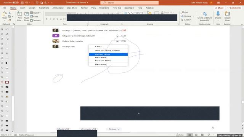This screenshot has width=244, height=137.
Task: Click the thumbnail pane scroll up arrow
Action: 13,27
